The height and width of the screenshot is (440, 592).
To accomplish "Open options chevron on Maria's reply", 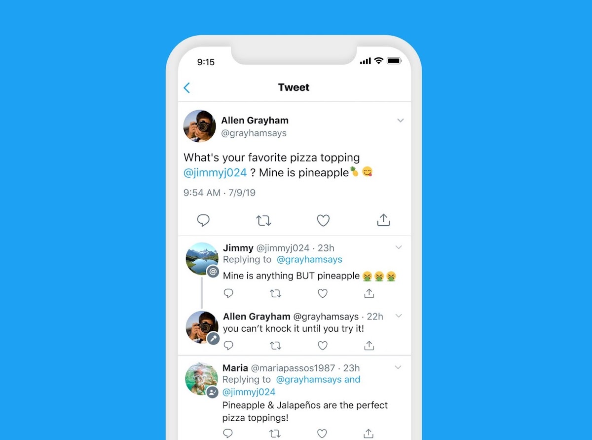I will coord(398,367).
